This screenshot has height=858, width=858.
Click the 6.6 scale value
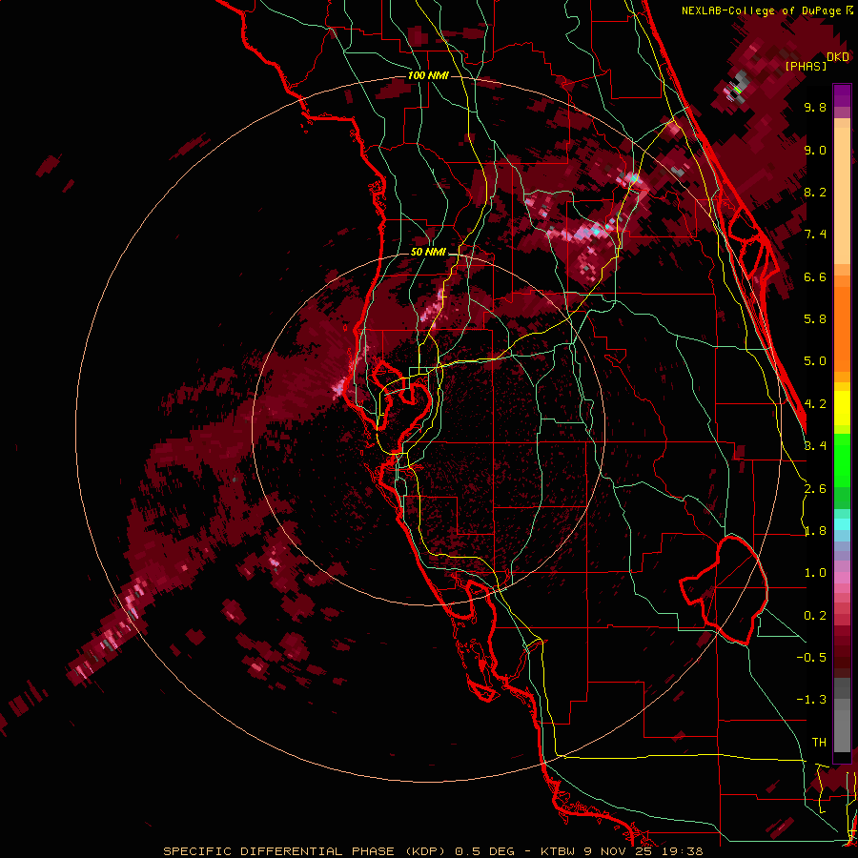pos(815,276)
